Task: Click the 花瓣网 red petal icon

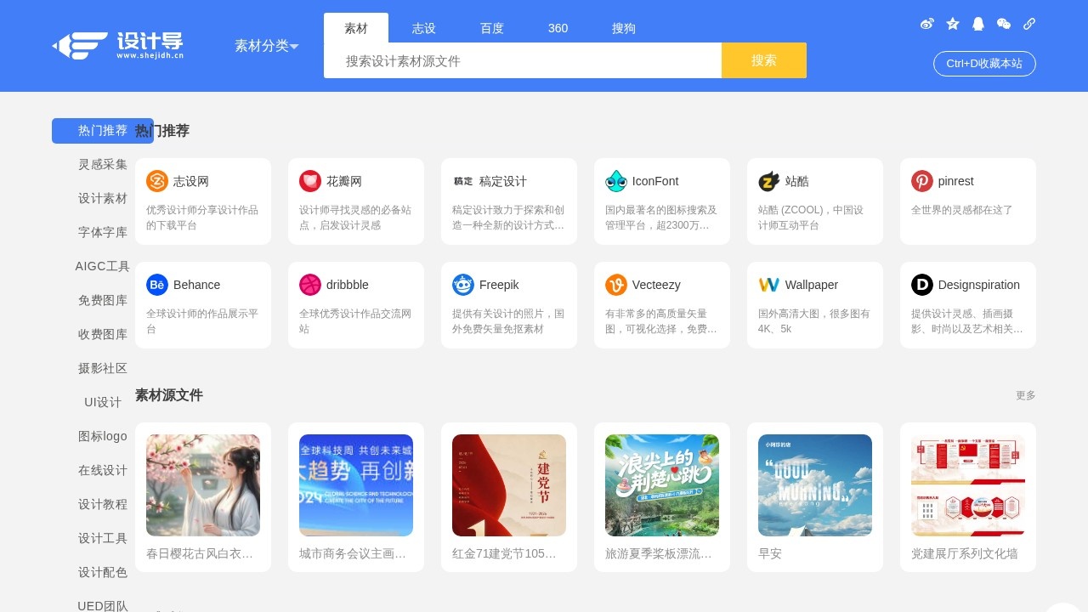Action: click(310, 181)
